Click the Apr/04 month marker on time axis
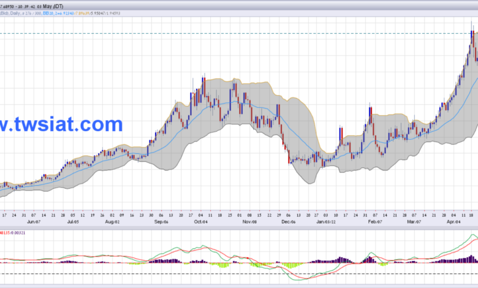Image resolution: width=478 pixels, height=288 pixels. click(453, 222)
